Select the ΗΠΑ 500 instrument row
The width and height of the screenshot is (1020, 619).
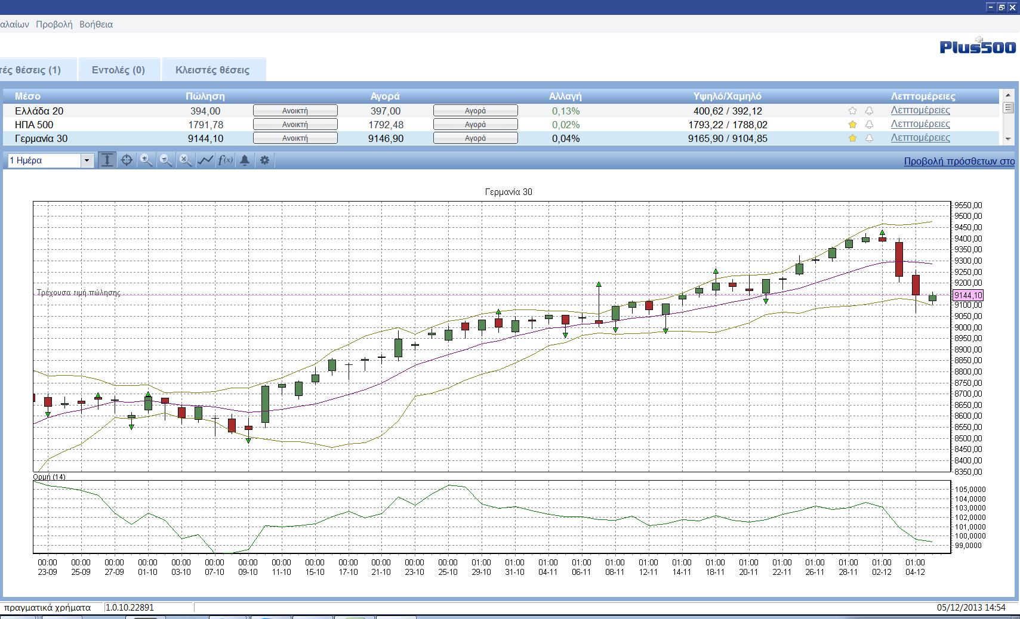[501, 125]
